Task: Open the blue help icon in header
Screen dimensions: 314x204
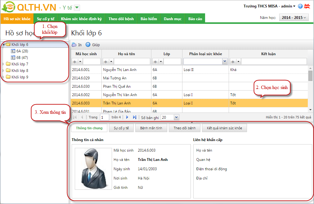Action: click(300, 6)
